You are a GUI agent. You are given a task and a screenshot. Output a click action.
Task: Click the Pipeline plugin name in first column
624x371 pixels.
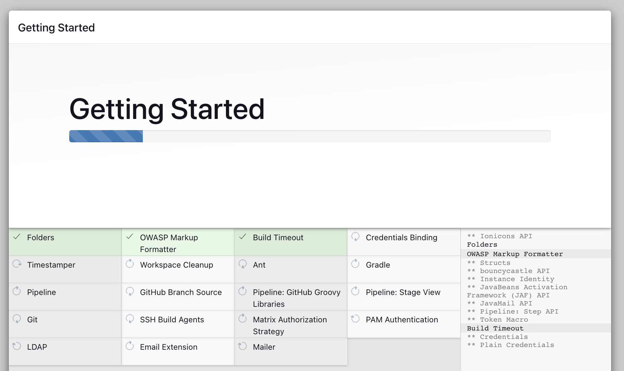tap(41, 292)
